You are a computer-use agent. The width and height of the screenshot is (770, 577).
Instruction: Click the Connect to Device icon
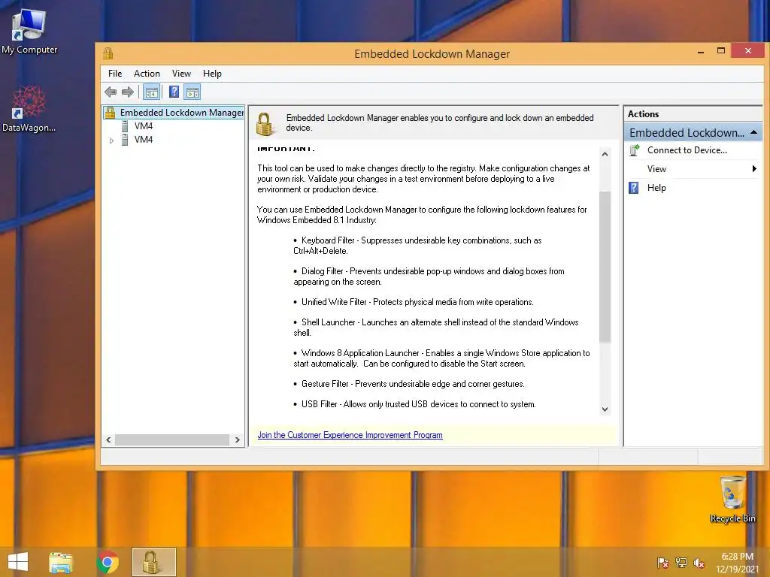[x=634, y=150]
